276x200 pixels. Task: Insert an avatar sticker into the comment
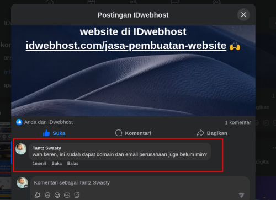click(47, 195)
